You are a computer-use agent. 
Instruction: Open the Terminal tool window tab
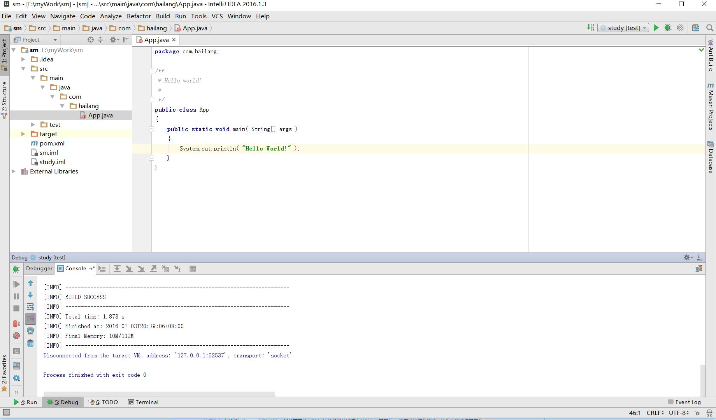[143, 402]
